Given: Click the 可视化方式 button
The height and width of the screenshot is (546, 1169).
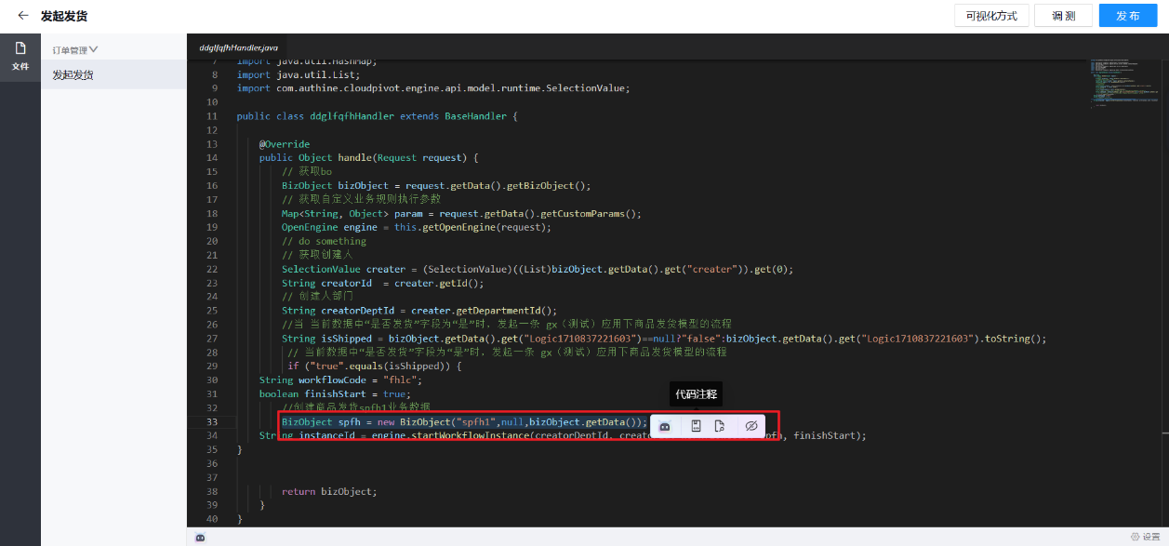Looking at the screenshot, I should (x=991, y=16).
